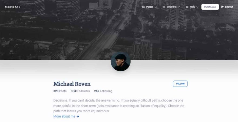Click the Logout link

click(x=227, y=7)
